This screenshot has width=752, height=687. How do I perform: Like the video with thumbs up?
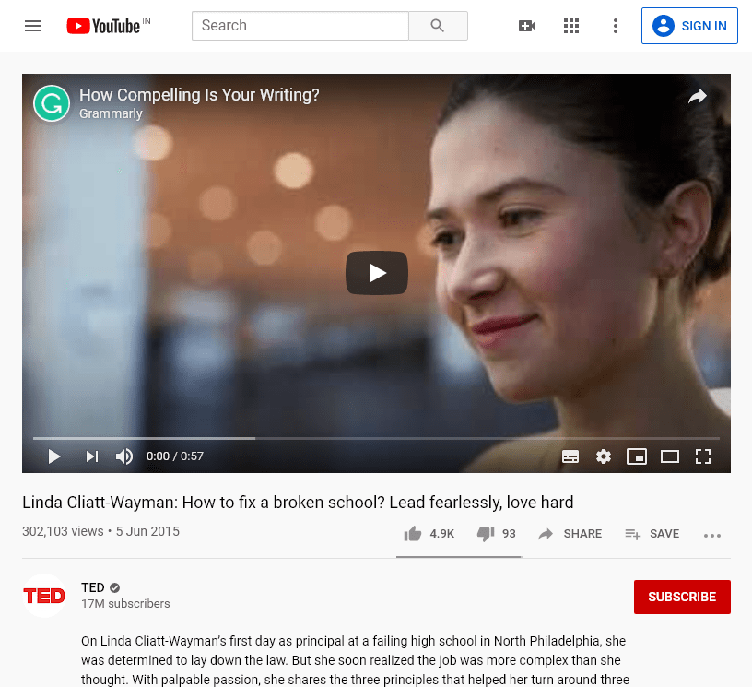tap(413, 534)
